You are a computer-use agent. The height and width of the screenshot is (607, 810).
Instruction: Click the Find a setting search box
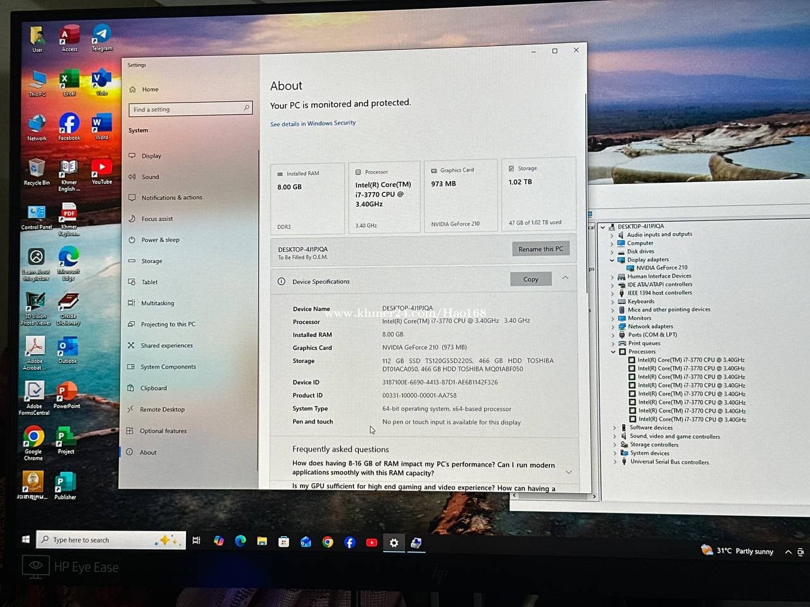[190, 109]
